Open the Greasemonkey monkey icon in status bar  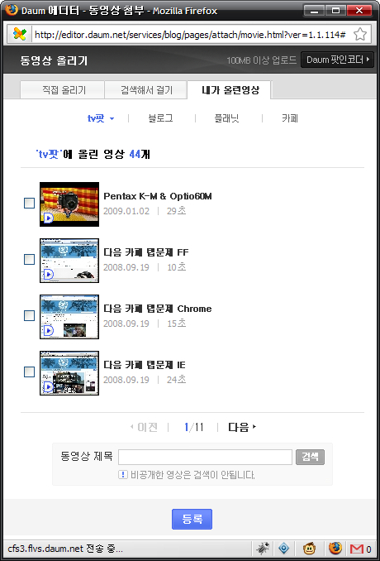tap(309, 549)
